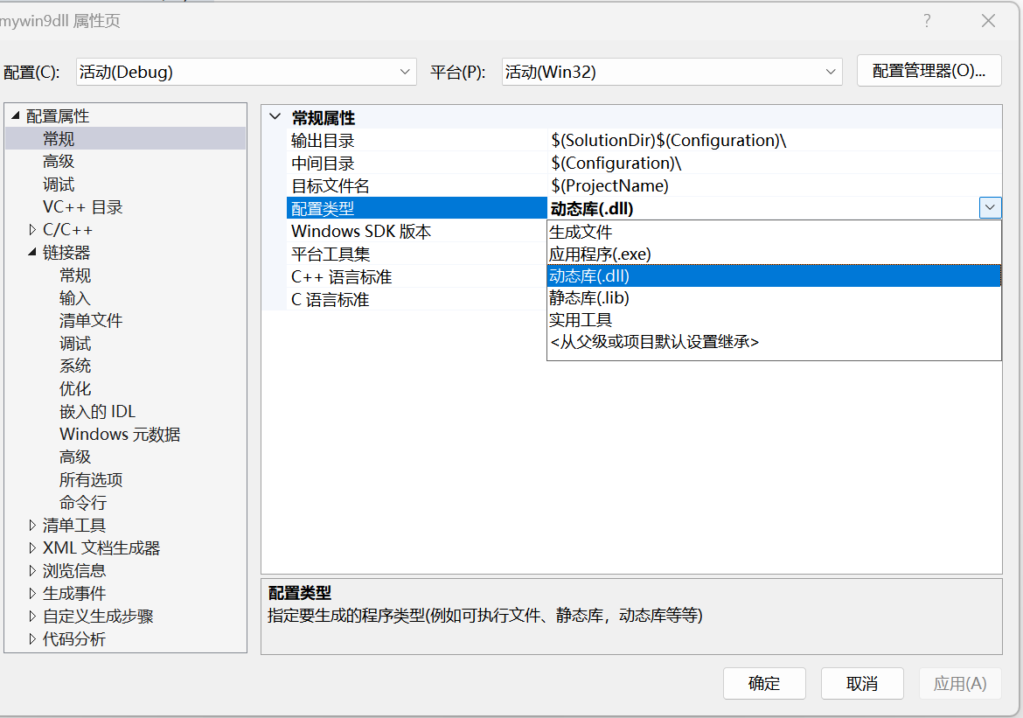Select 系统 under 链接器
1023x718 pixels.
tap(75, 366)
